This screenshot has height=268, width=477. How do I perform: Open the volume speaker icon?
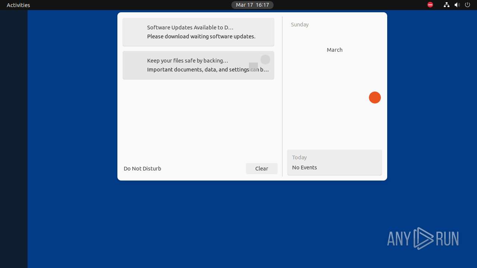[457, 5]
